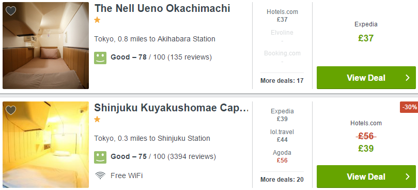Click the star rating under The Nell Ueno
418x190 pixels.
(x=97, y=20)
